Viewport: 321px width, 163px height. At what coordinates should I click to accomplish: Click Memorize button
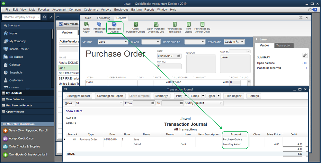coord(162,96)
